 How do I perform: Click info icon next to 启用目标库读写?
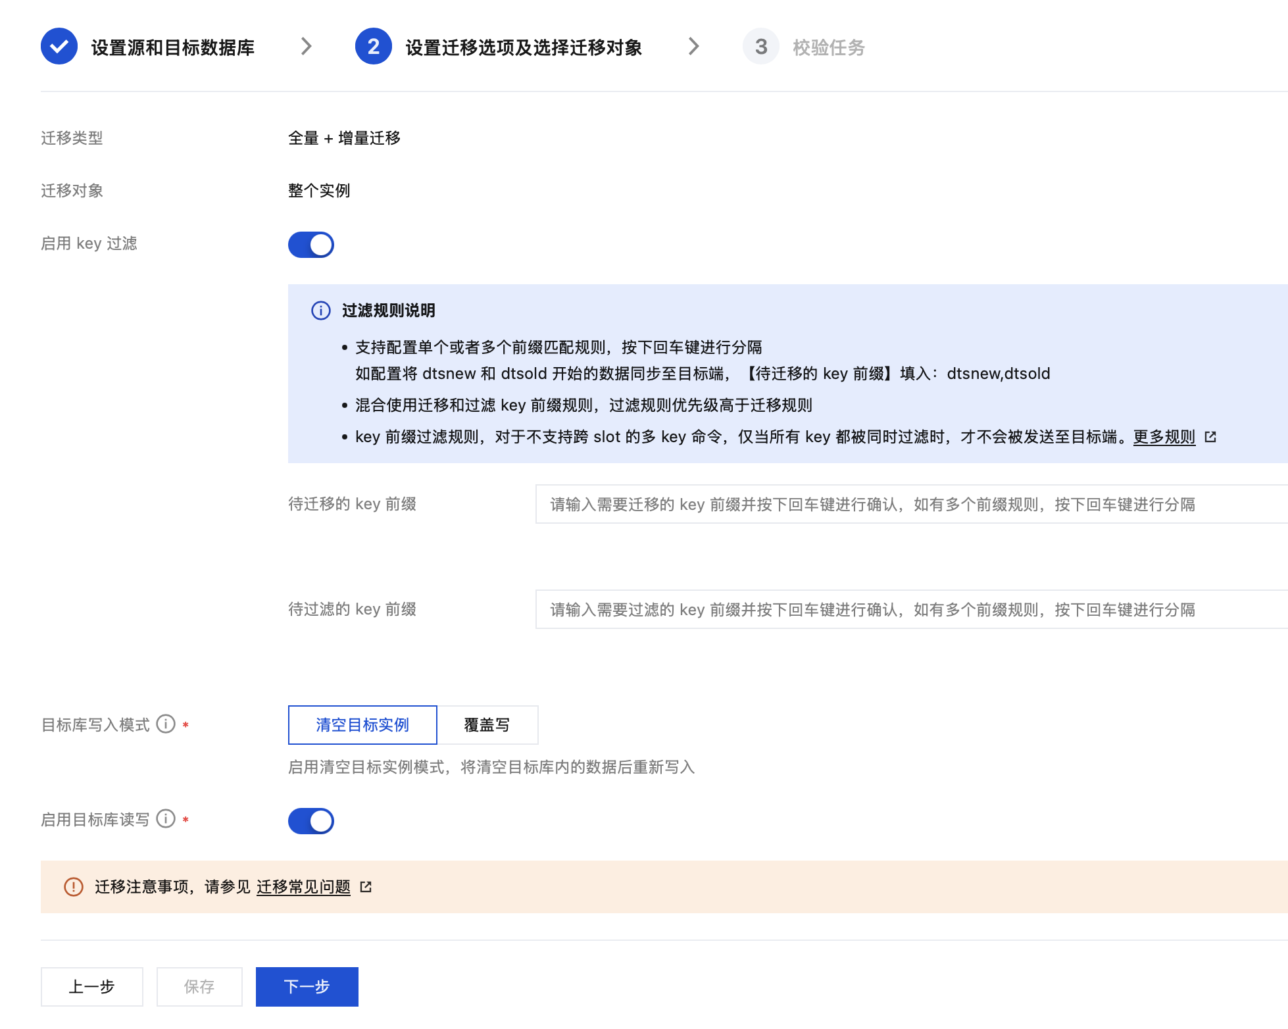pyautogui.click(x=166, y=819)
